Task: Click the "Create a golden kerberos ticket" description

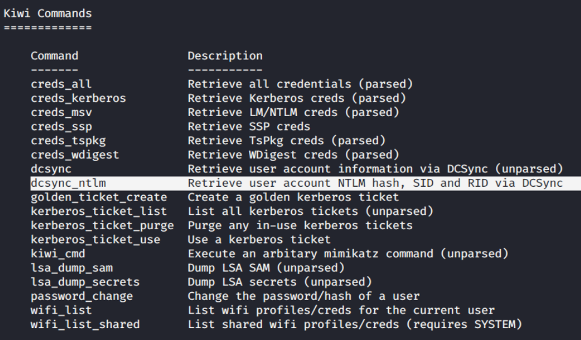Action: coord(293,197)
